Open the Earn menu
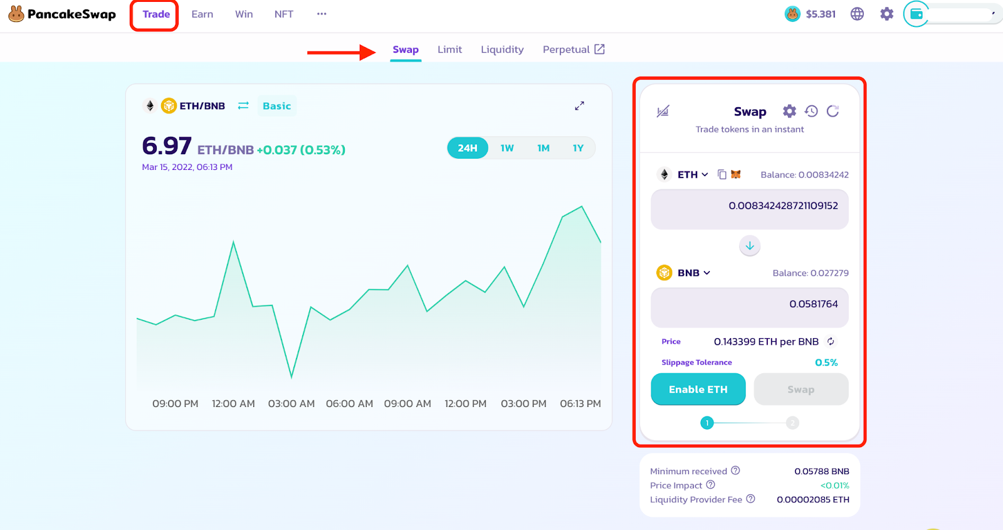This screenshot has width=1003, height=530. (x=202, y=14)
